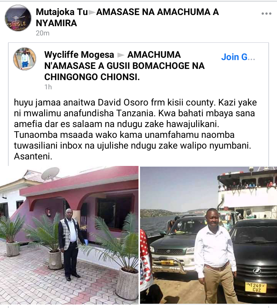View photo of man beside ferry cars
Image resolution: width=277 pixels, height=308 pixels.
(209, 235)
